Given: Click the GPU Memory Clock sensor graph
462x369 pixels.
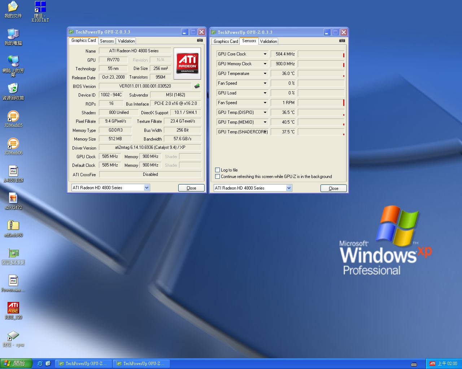Looking at the screenshot, I should (x=321, y=64).
